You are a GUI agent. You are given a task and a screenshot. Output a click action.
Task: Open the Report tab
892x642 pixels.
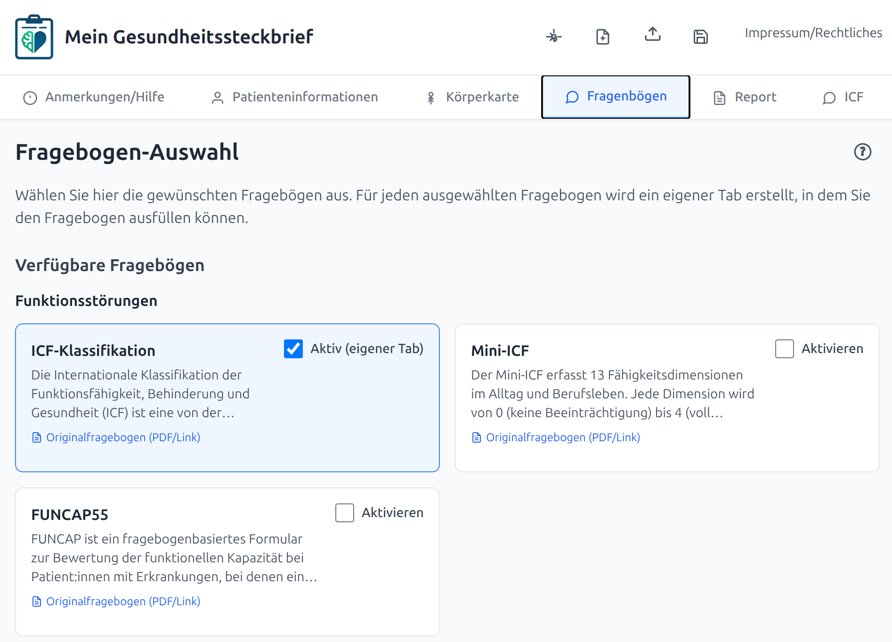pos(745,97)
